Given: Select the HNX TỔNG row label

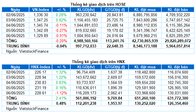Looking at the screenshot, I should tap(12, 98).
